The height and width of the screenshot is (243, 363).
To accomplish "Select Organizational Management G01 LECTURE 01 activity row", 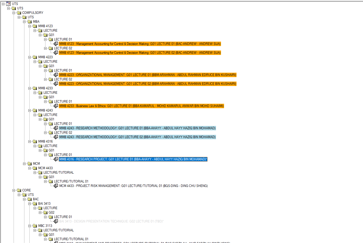I will coord(148,75).
